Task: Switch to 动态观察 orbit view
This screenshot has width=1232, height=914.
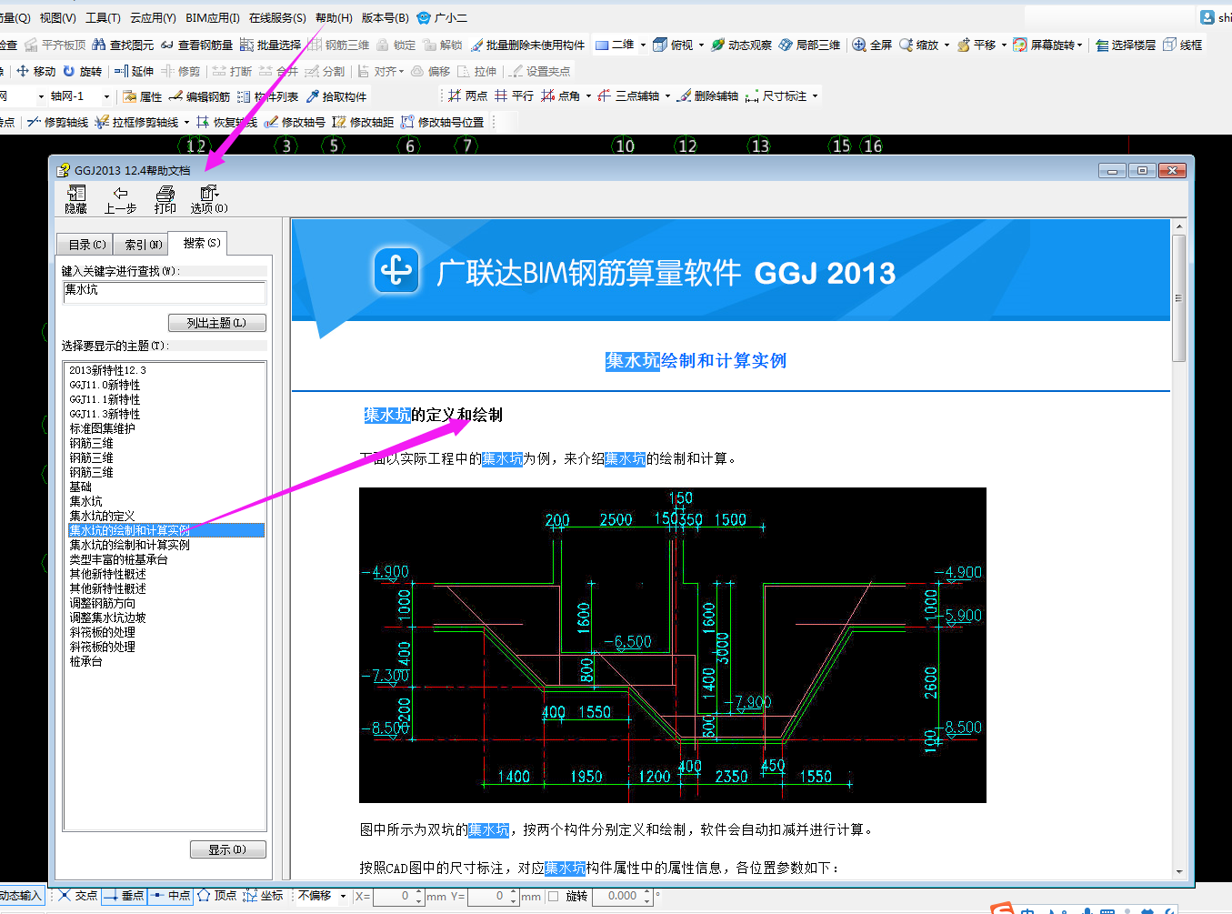Action: [741, 45]
